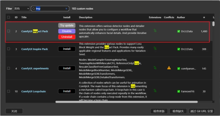220x116 pixels.
Task: Click the vertical scrollbar thumb
Action: [213, 24]
